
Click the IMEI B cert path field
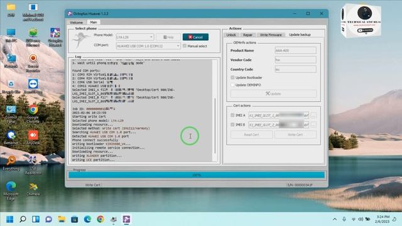click(x=279, y=124)
